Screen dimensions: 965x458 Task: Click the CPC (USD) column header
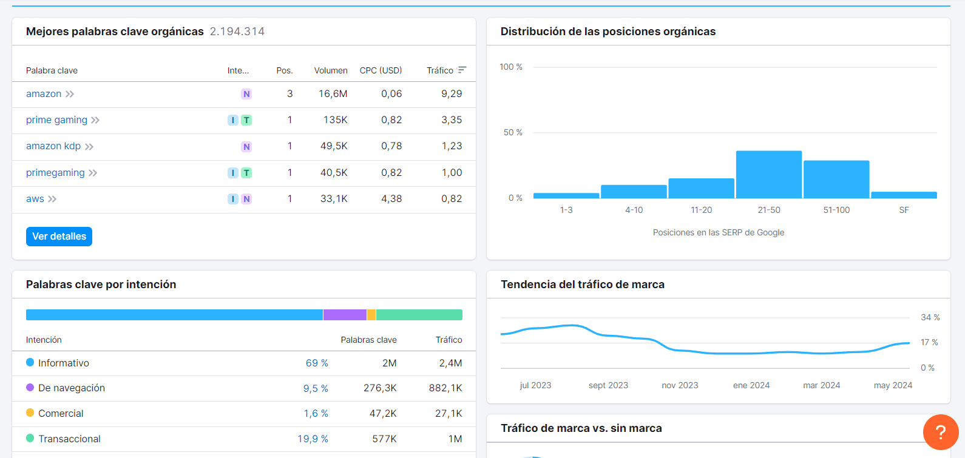(x=381, y=70)
